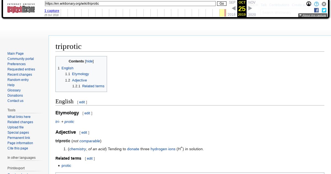
Task: Open What links here
Action: (x=19, y=117)
